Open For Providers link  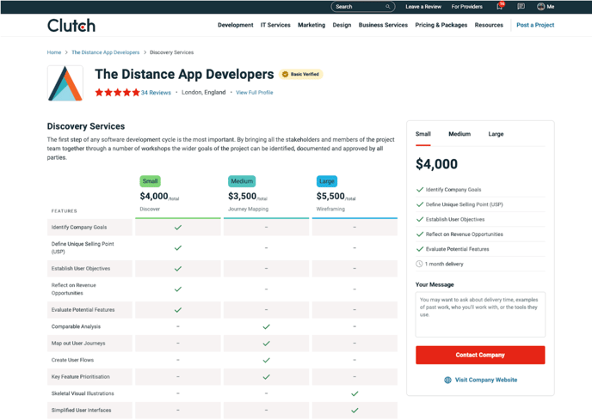point(466,7)
